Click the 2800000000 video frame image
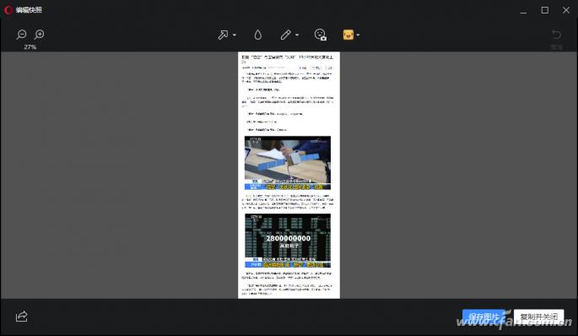Viewport: 578px width, 336px height. click(x=288, y=241)
